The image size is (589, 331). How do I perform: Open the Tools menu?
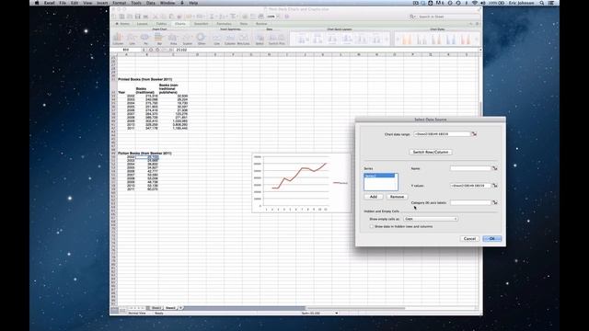pos(136,3)
